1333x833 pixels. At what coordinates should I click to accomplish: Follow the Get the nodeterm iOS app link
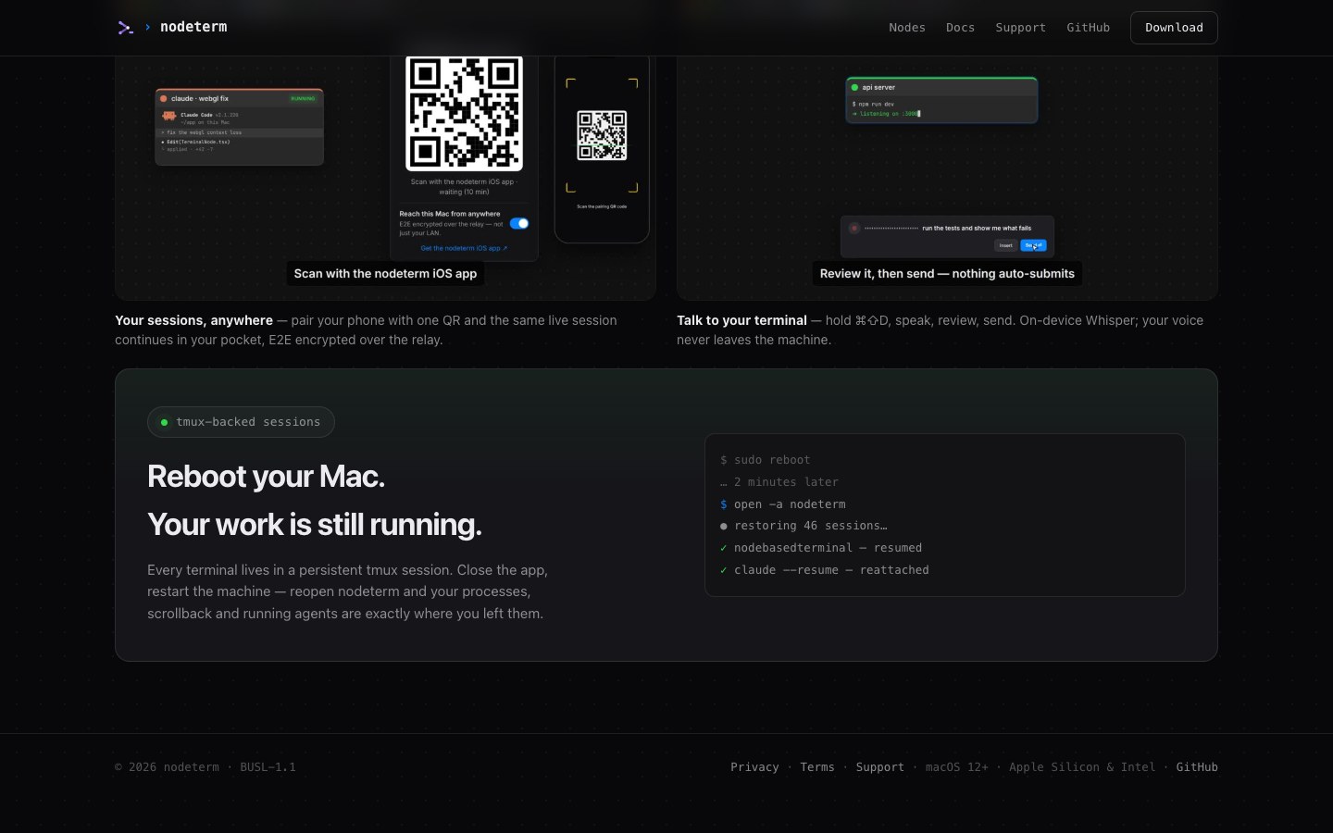(x=464, y=248)
